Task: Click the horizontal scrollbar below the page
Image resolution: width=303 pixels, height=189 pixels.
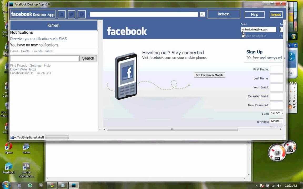Action: (x=172, y=129)
